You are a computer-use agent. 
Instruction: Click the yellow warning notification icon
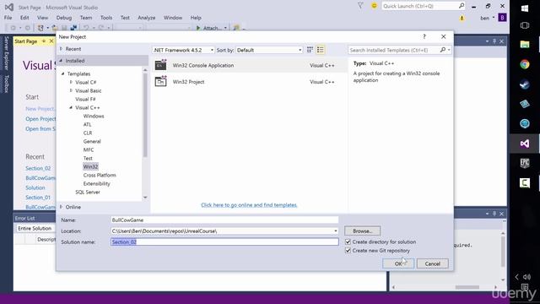(462, 18)
